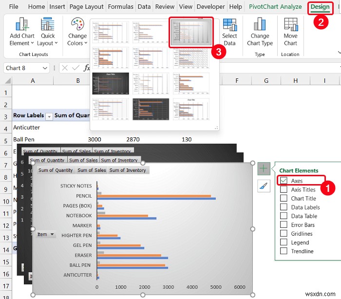Image resolution: width=341 pixels, height=299 pixels.
Task: Click the formula bar cancel X icon
Action: click(65, 68)
